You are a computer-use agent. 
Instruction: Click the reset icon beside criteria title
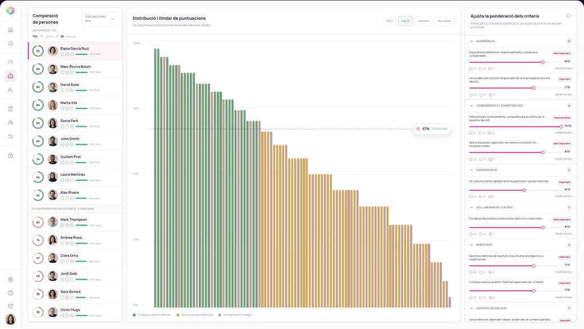pos(568,16)
